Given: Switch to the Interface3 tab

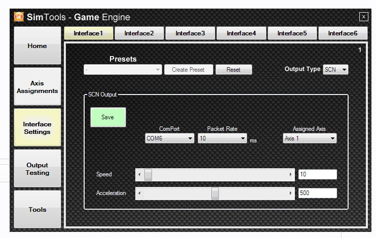Looking at the screenshot, I should point(190,33).
